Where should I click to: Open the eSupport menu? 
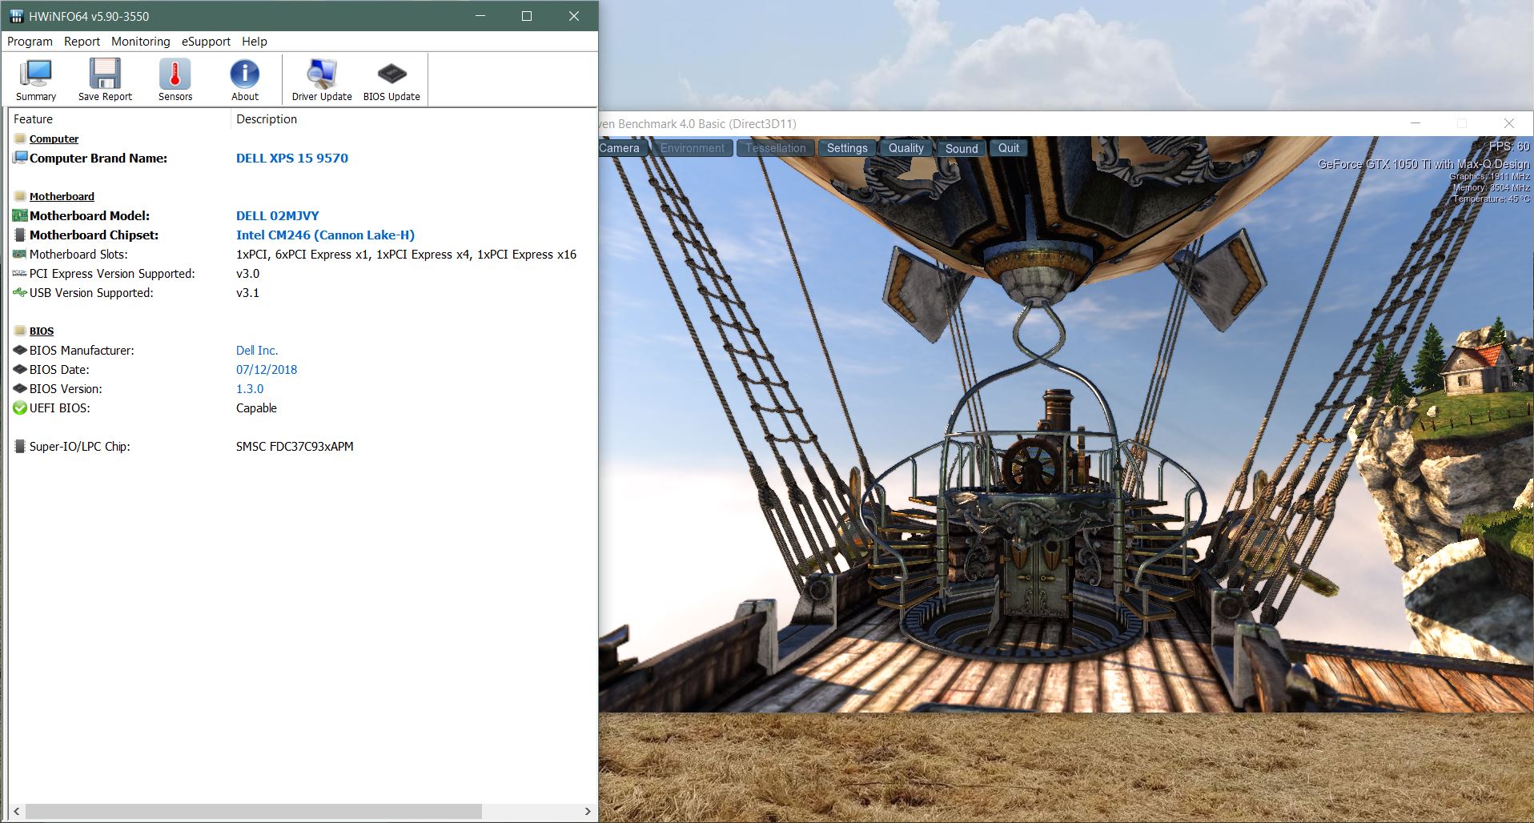206,42
